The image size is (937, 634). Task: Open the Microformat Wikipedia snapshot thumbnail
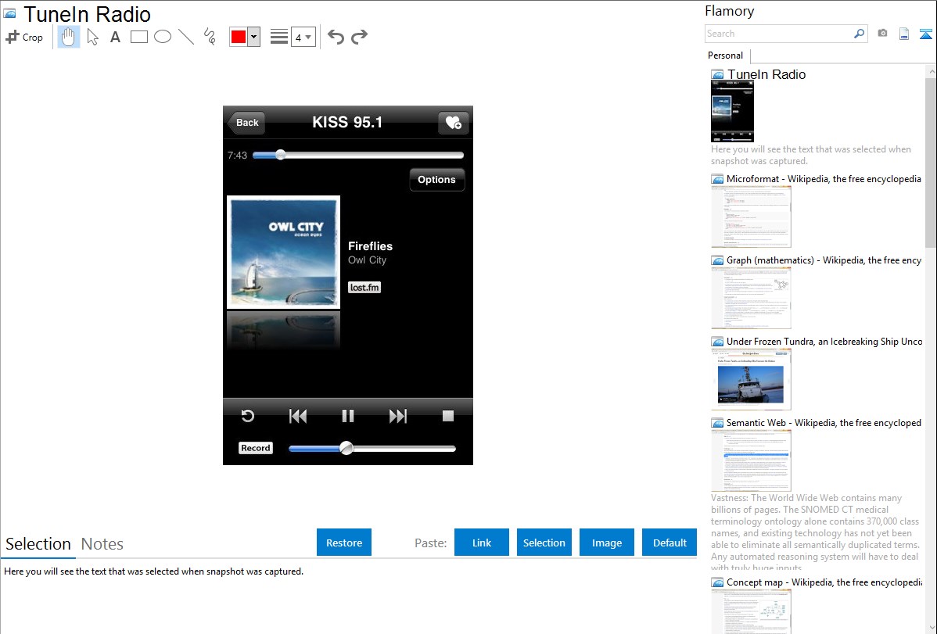pyautogui.click(x=751, y=217)
